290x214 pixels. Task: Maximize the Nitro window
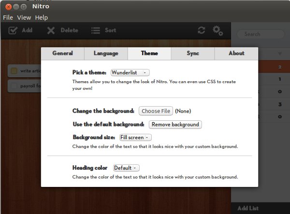[x=23, y=7]
